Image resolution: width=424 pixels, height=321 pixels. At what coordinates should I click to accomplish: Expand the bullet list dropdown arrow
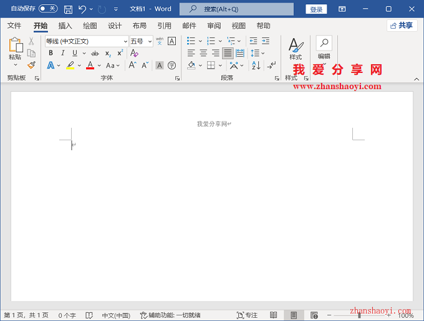pos(200,41)
